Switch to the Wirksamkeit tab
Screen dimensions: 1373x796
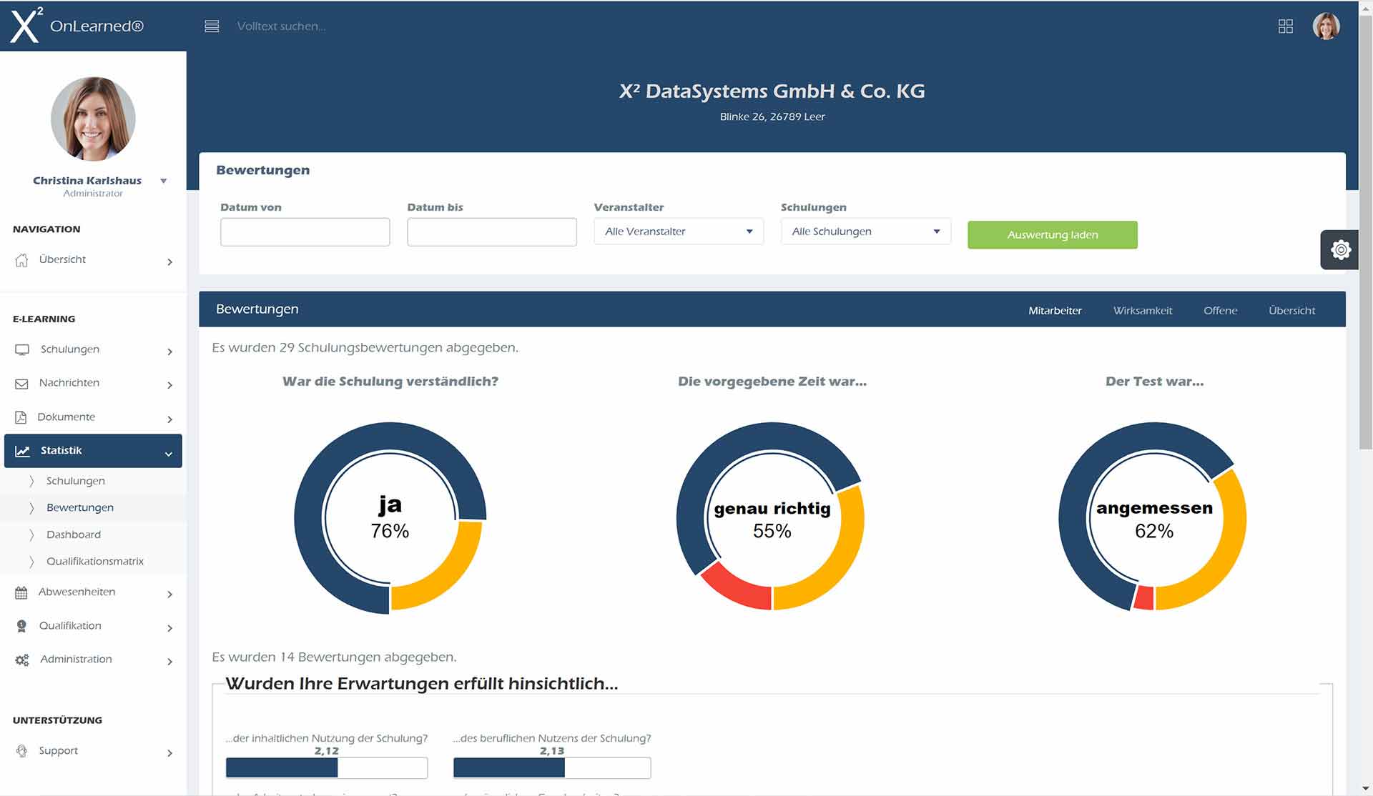(1143, 310)
